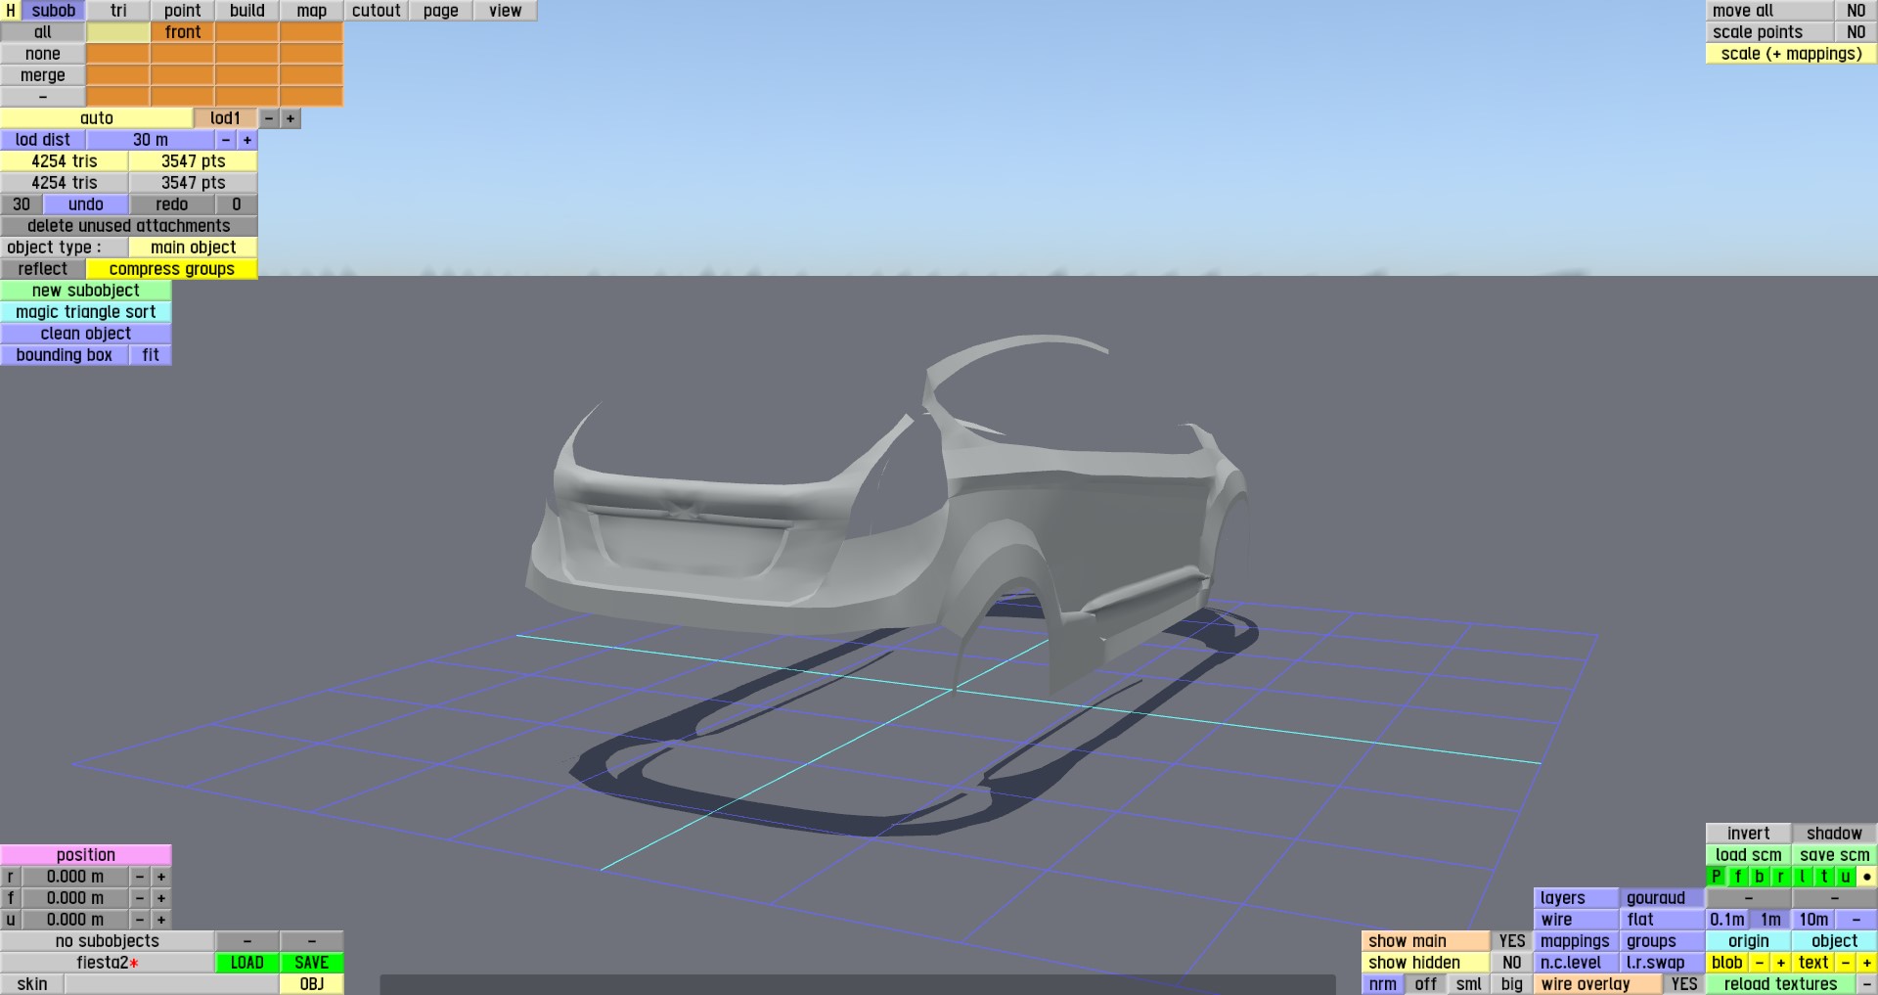This screenshot has height=995, width=1878.
Task: Switch to the cutout tab
Action: point(377,11)
